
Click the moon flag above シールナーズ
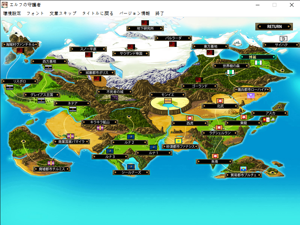131,166
